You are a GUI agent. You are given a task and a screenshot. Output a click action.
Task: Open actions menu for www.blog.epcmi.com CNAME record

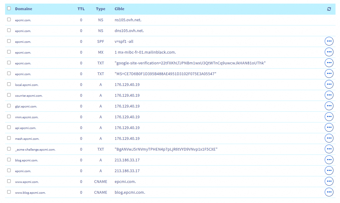(x=329, y=192)
